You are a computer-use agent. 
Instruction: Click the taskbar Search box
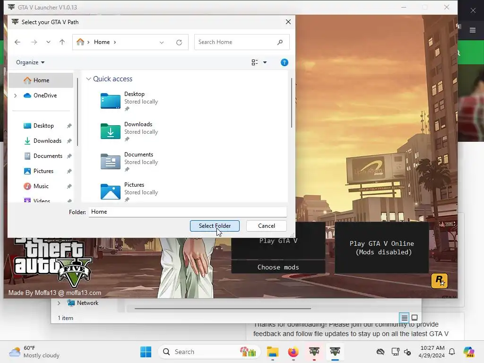(209, 352)
